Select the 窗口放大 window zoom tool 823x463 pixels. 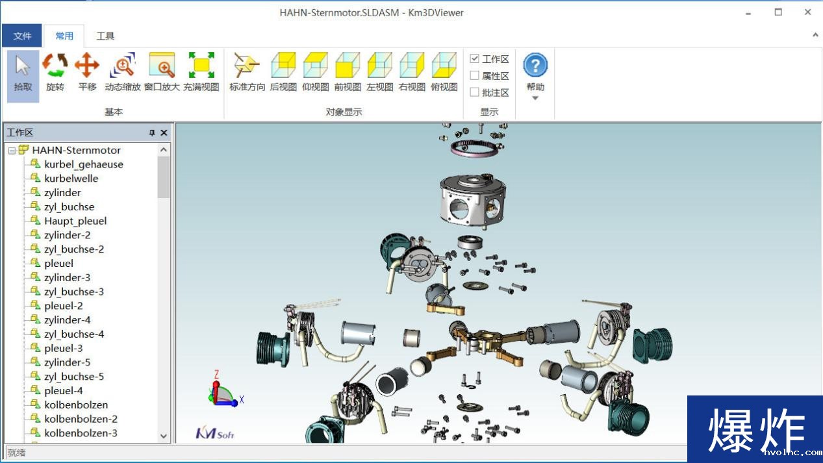click(162, 71)
